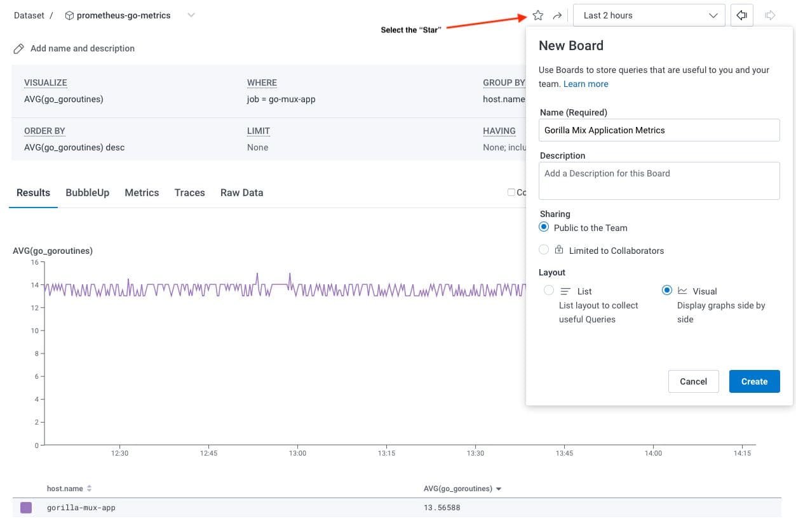The width and height of the screenshot is (796, 521).
Task: Click the board Description text field
Action: click(659, 181)
